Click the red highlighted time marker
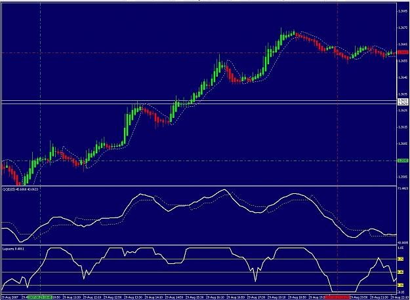Screen dimensions: 410x300 pos(337,297)
